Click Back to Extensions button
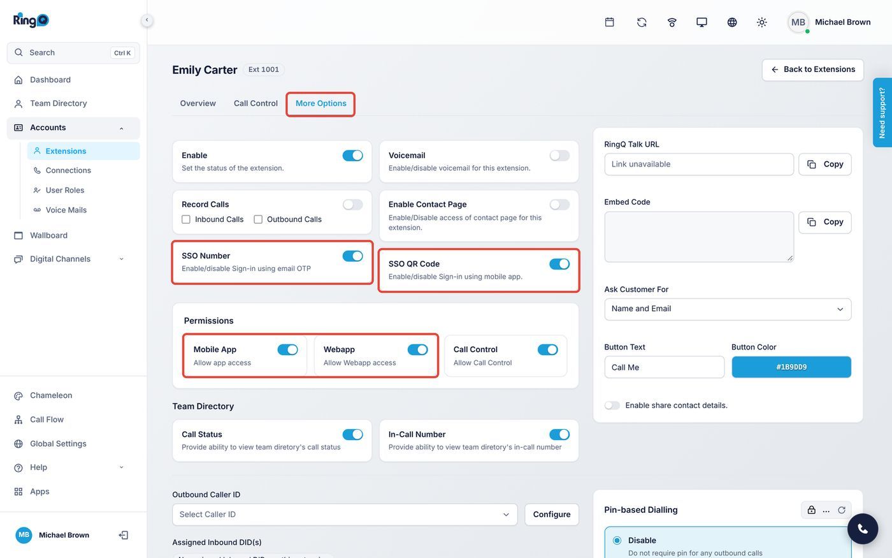 (813, 70)
